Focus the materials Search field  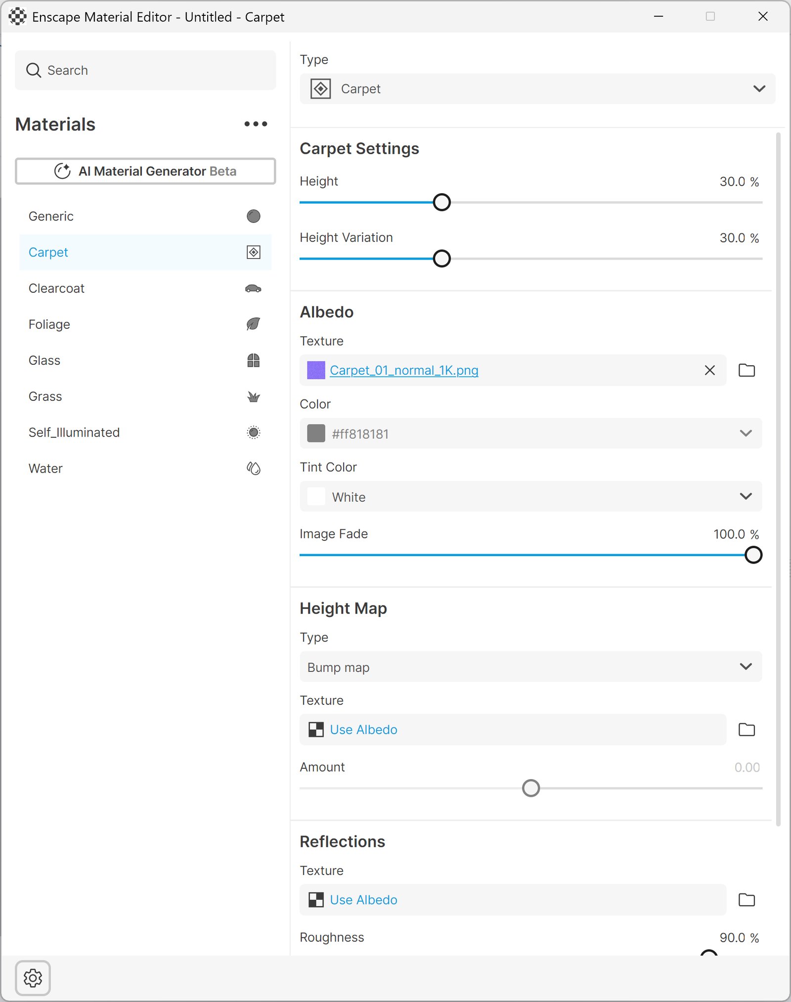[145, 70]
